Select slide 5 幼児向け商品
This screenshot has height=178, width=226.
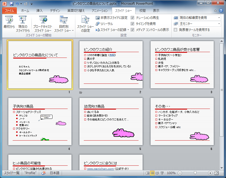(x=111, y=121)
